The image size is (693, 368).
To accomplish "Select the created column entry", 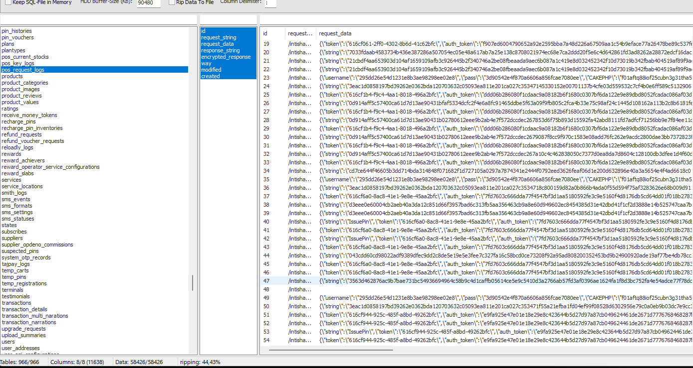I will point(228,76).
